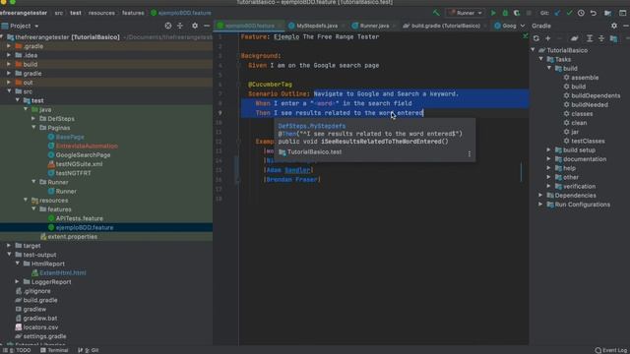Expand all in Gradle panel

tap(590, 38)
